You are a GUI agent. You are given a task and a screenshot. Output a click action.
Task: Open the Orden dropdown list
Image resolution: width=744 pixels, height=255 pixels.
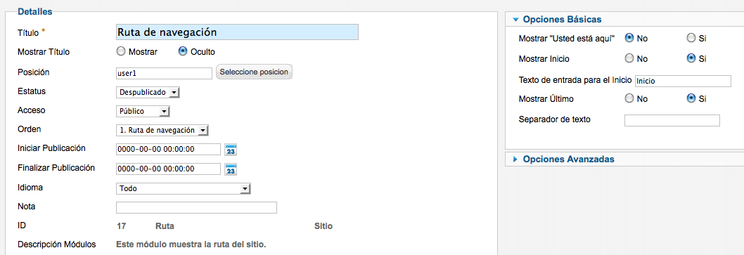coord(162,131)
